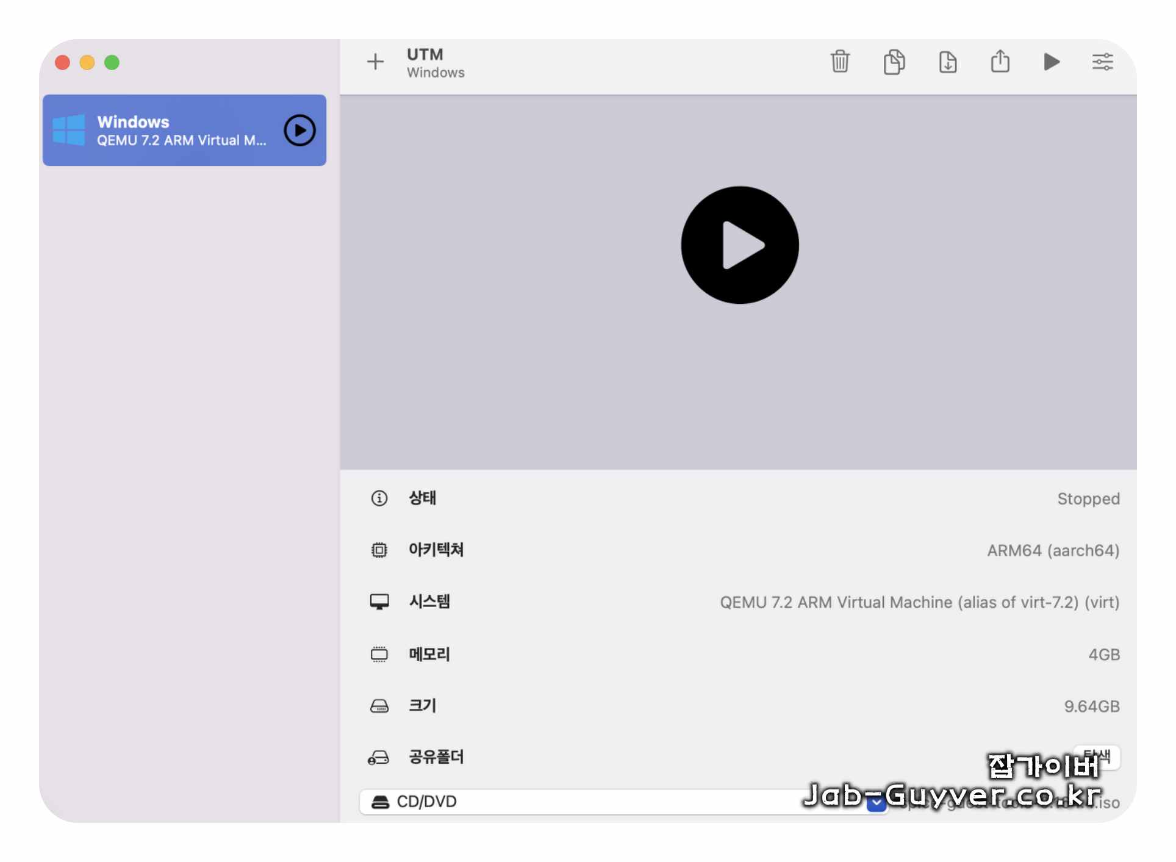Share the VM via share icon
Image resolution: width=1176 pixels, height=862 pixels.
1000,62
